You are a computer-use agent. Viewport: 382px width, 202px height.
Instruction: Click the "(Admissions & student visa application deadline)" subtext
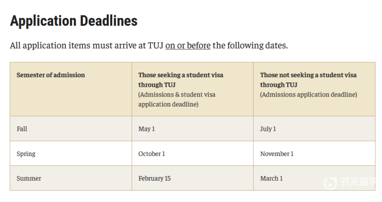coord(177,100)
